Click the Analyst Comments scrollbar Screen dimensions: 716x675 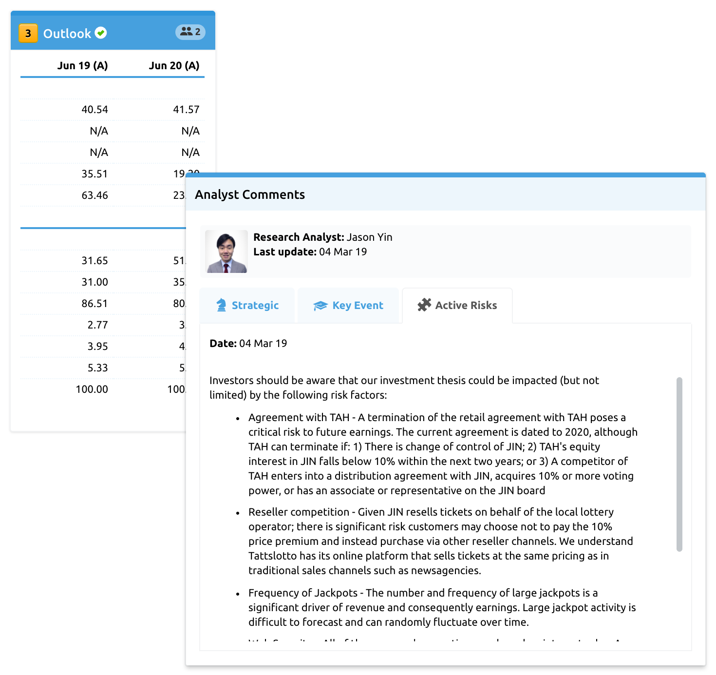click(679, 464)
